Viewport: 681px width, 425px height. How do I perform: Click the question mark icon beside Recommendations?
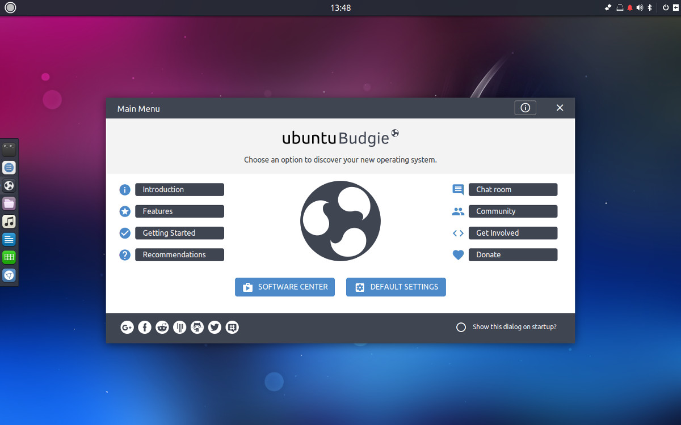click(x=125, y=255)
